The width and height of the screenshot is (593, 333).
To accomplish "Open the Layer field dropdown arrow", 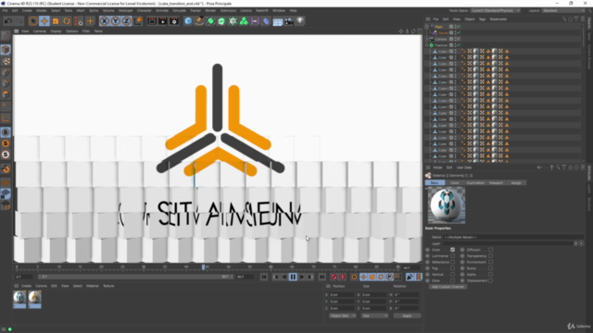I will (575, 243).
